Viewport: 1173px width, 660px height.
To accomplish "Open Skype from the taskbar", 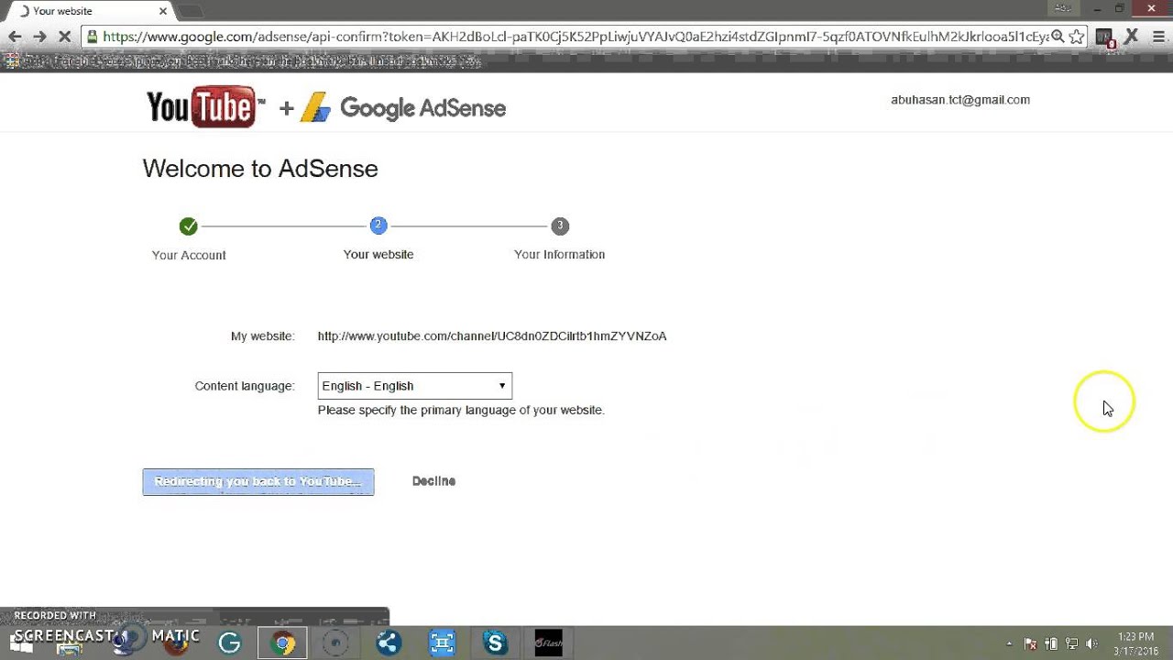I will click(495, 643).
